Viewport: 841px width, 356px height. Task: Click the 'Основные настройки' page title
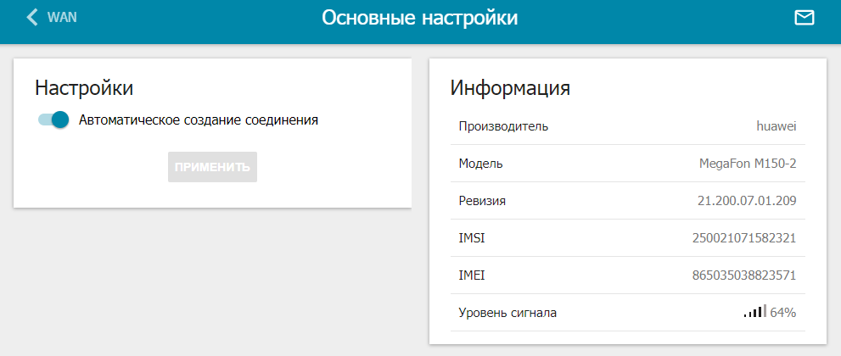(419, 18)
